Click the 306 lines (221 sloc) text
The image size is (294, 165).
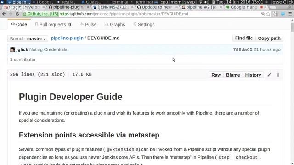(x=38, y=74)
